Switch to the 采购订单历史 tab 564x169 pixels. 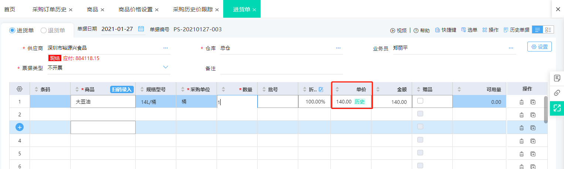[x=49, y=9]
